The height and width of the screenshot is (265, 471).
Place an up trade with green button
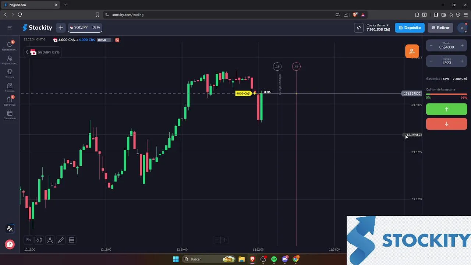pos(446,109)
